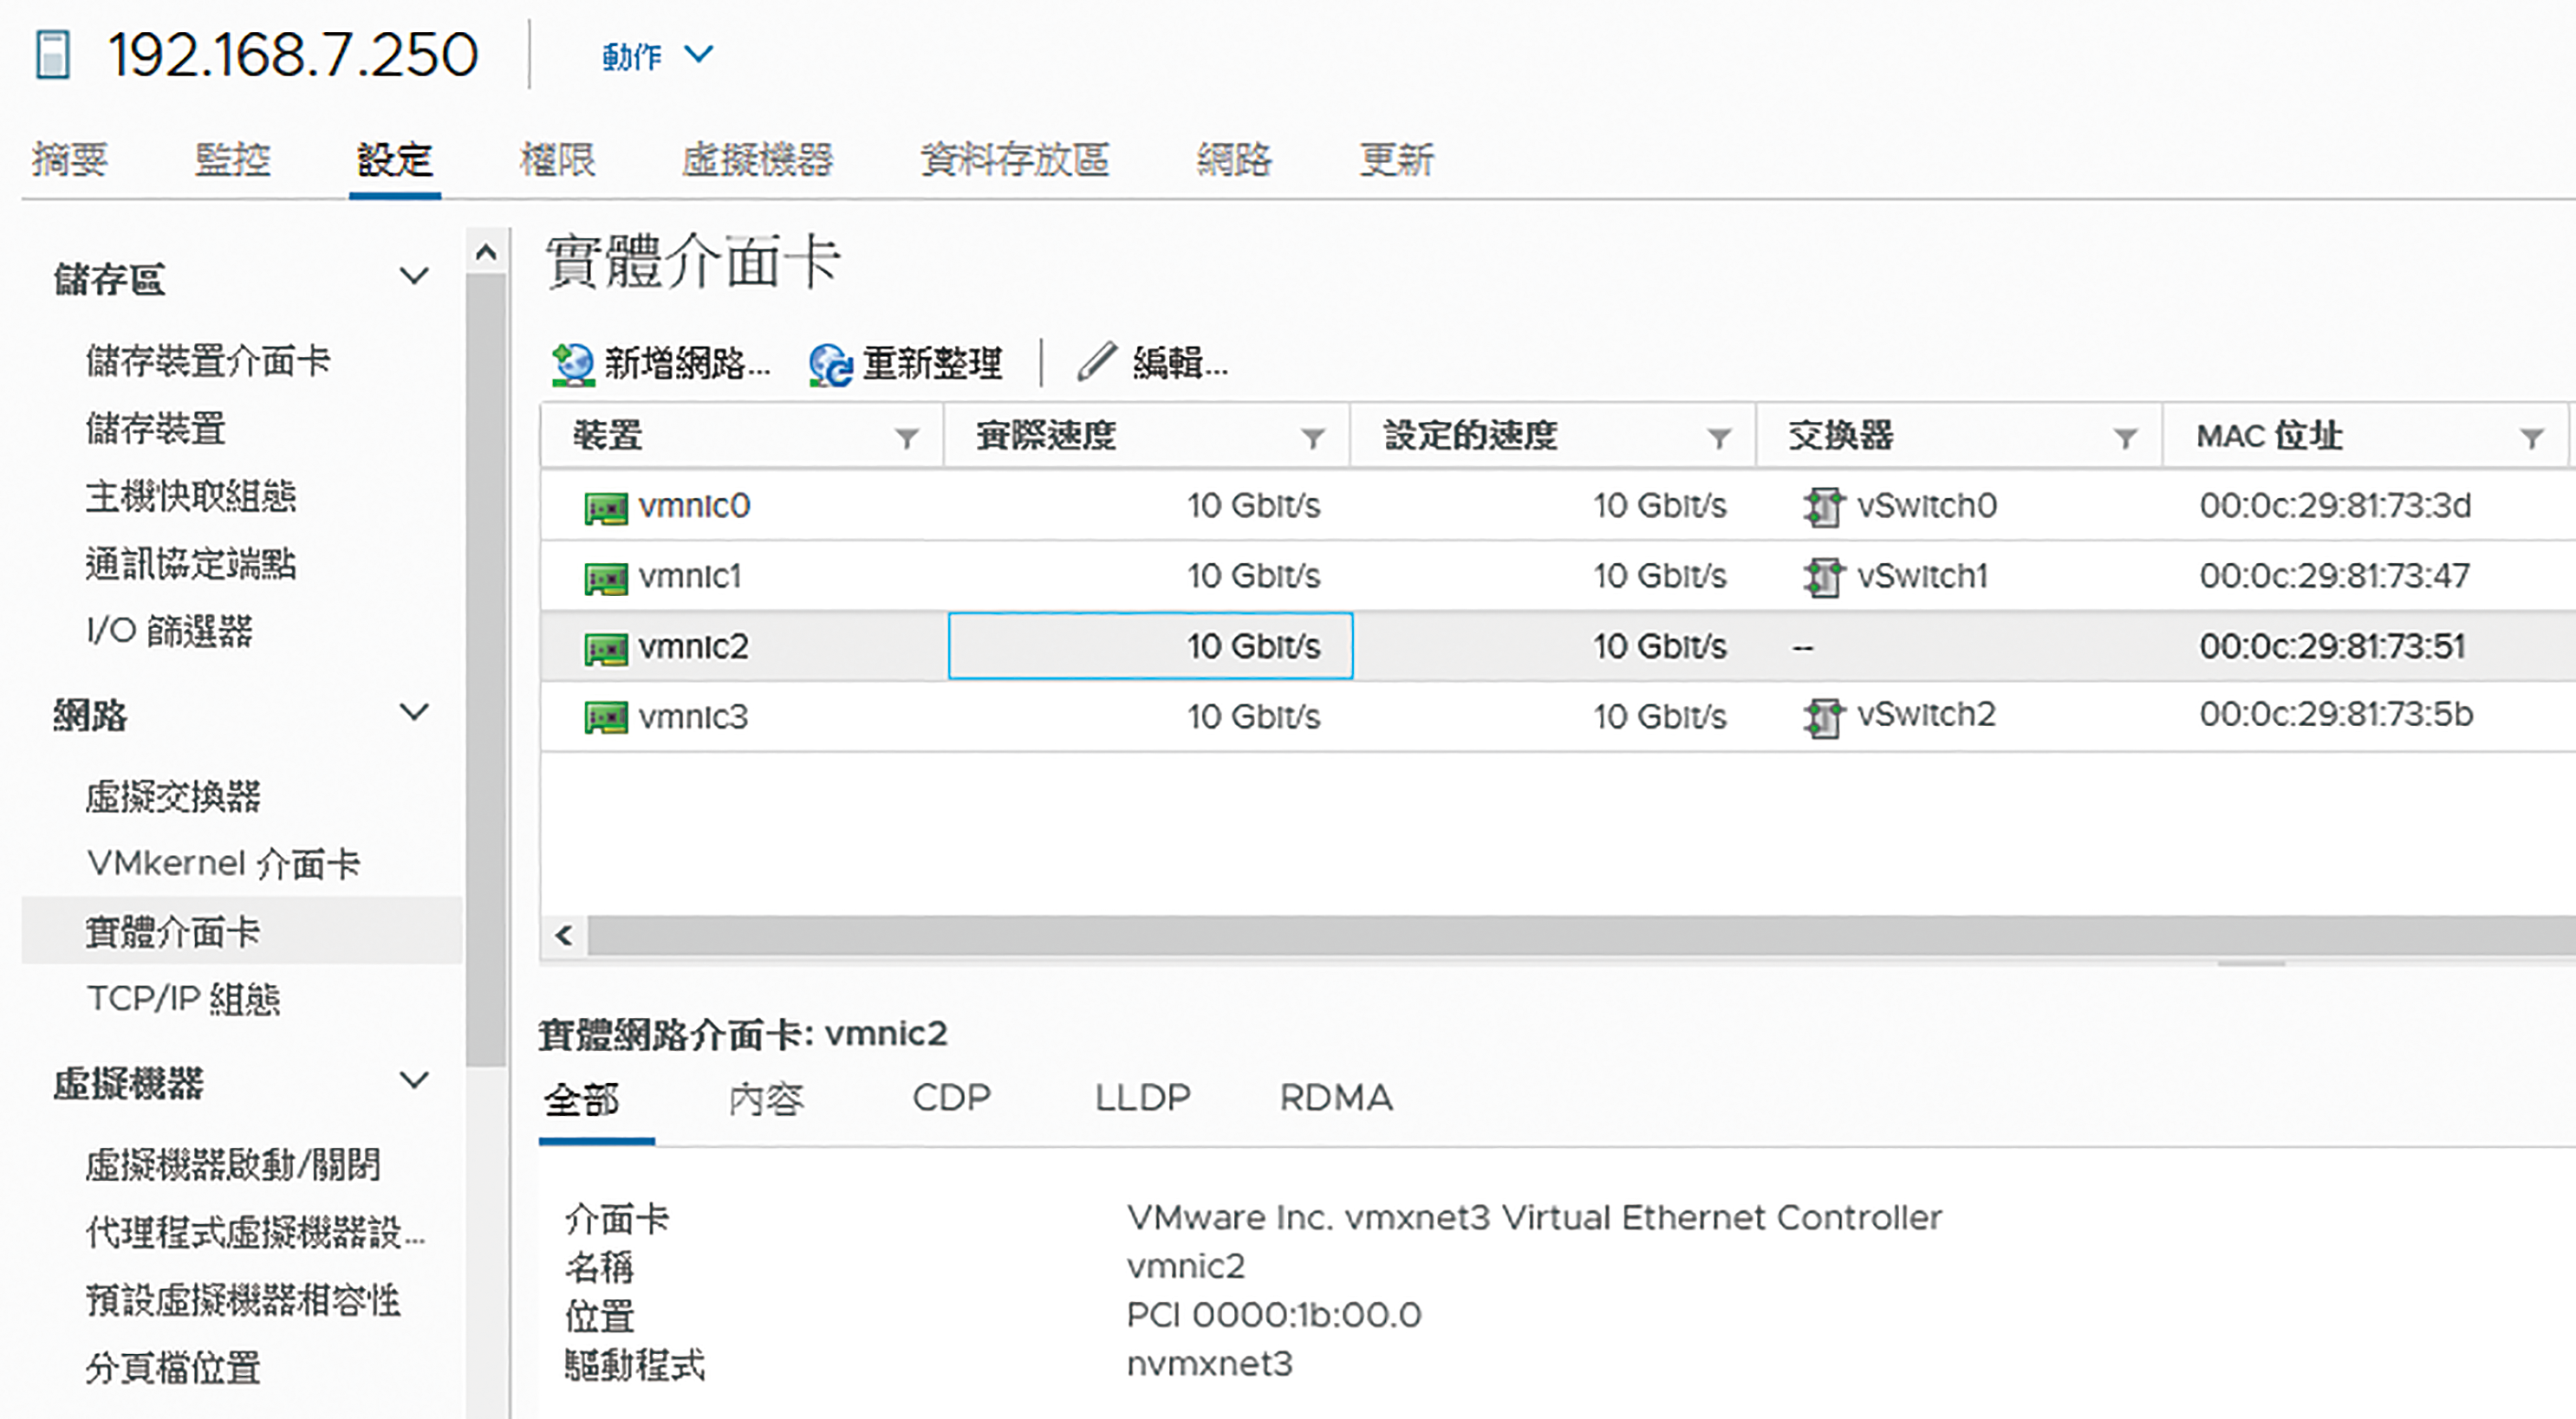Collapse the 儲存區 sidebar section
The width and height of the screenshot is (2576, 1419).
click(x=414, y=277)
